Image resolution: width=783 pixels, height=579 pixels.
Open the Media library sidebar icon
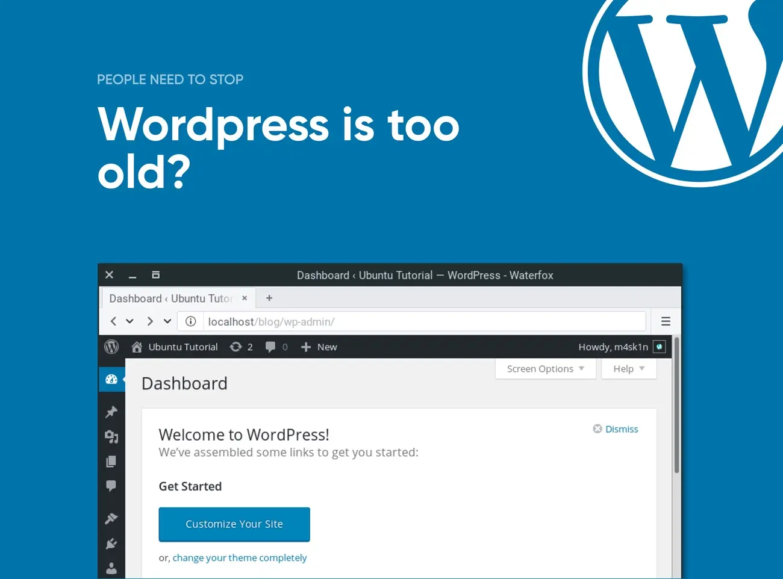(x=111, y=437)
